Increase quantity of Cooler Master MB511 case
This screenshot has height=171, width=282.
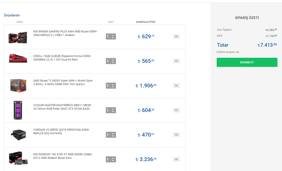tap(113, 109)
